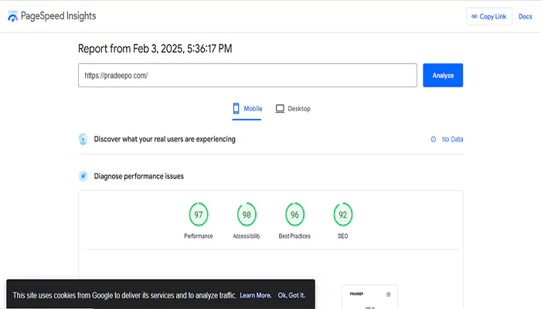
Task: Click the desktop monitor icon
Action: point(280,109)
